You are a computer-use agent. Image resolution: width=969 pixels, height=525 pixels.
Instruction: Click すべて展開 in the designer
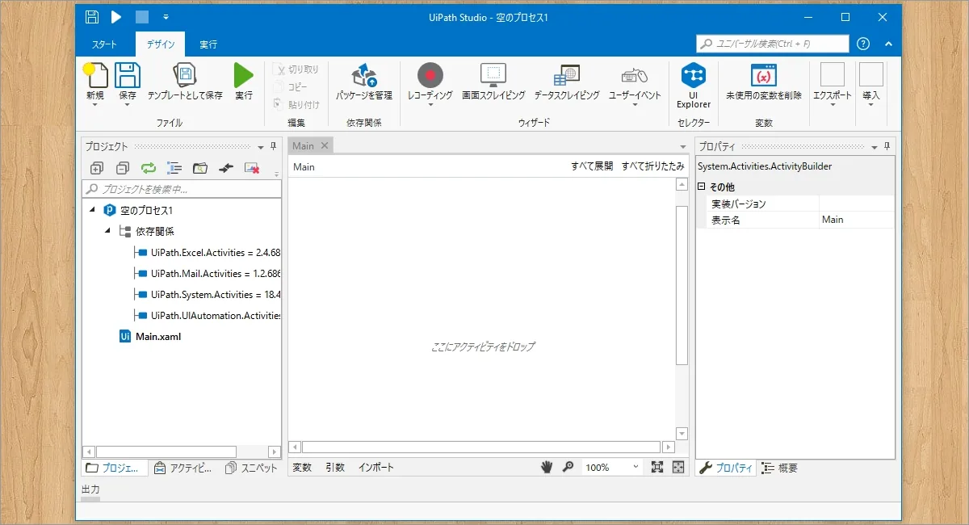[592, 166]
